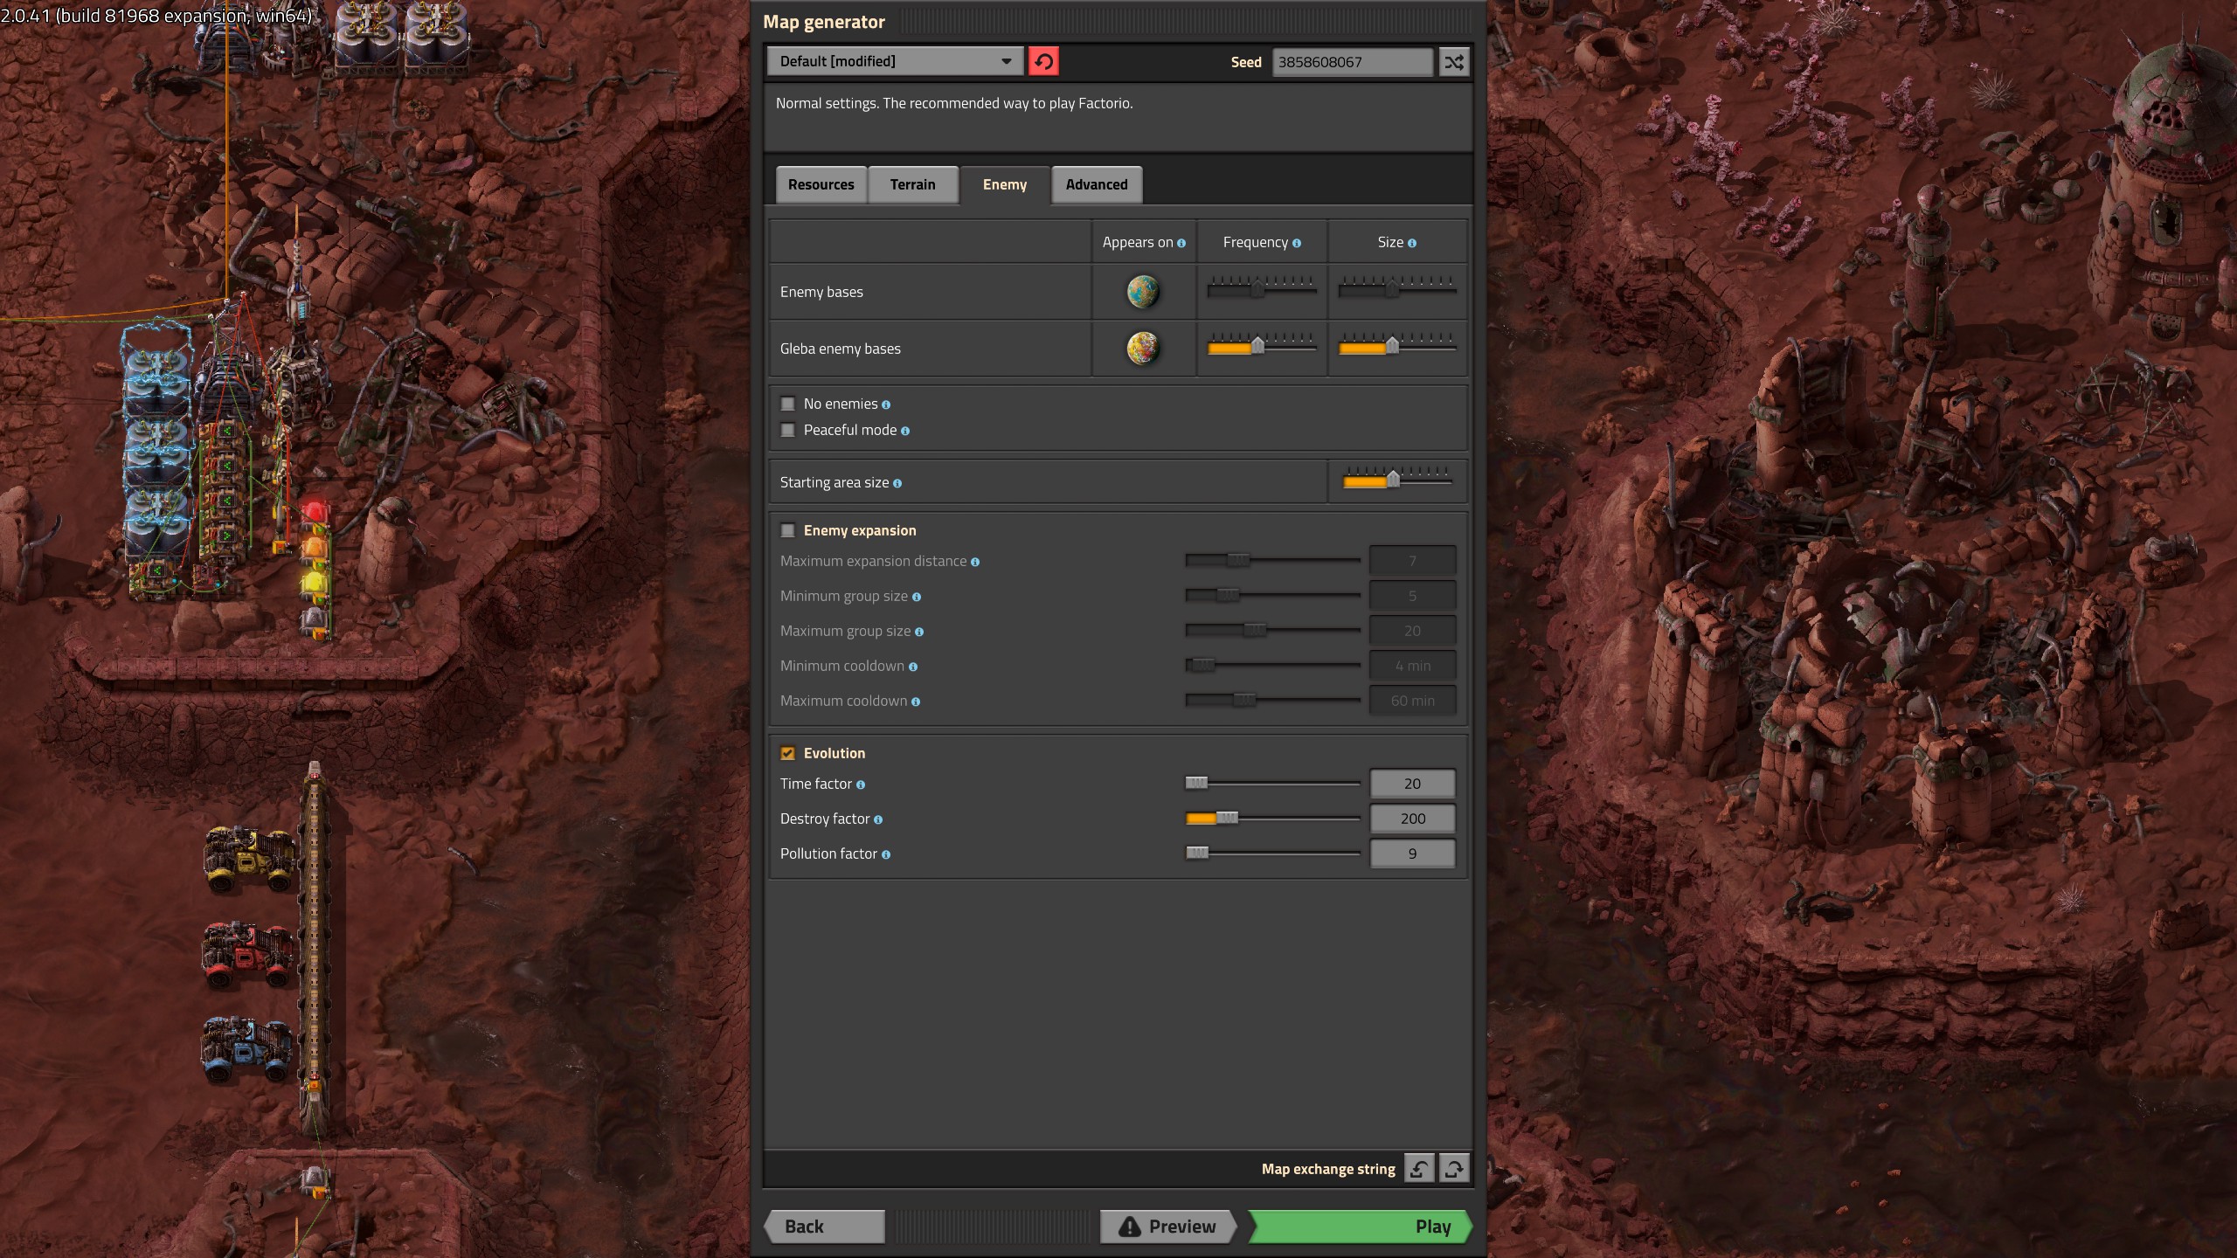Click info icon for Minimum group size
Viewport: 2237px width, 1258px height.
[x=917, y=597]
